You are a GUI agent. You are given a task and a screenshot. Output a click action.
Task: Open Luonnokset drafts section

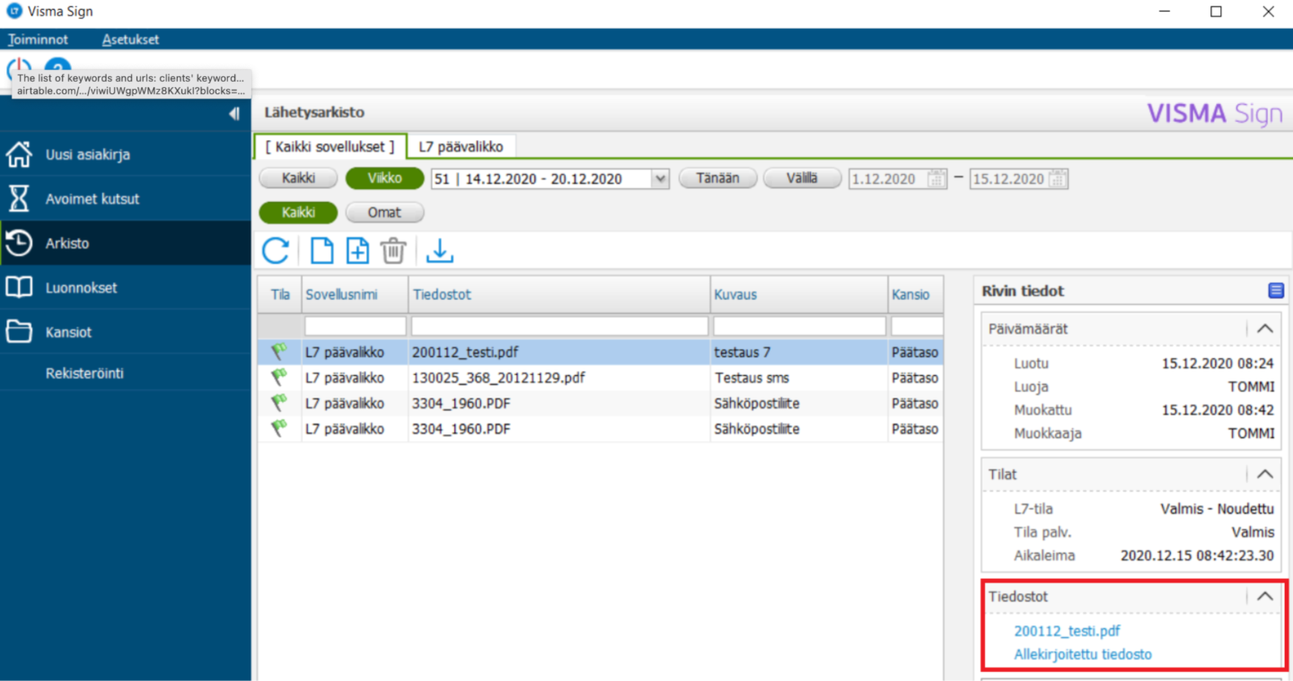tap(126, 287)
